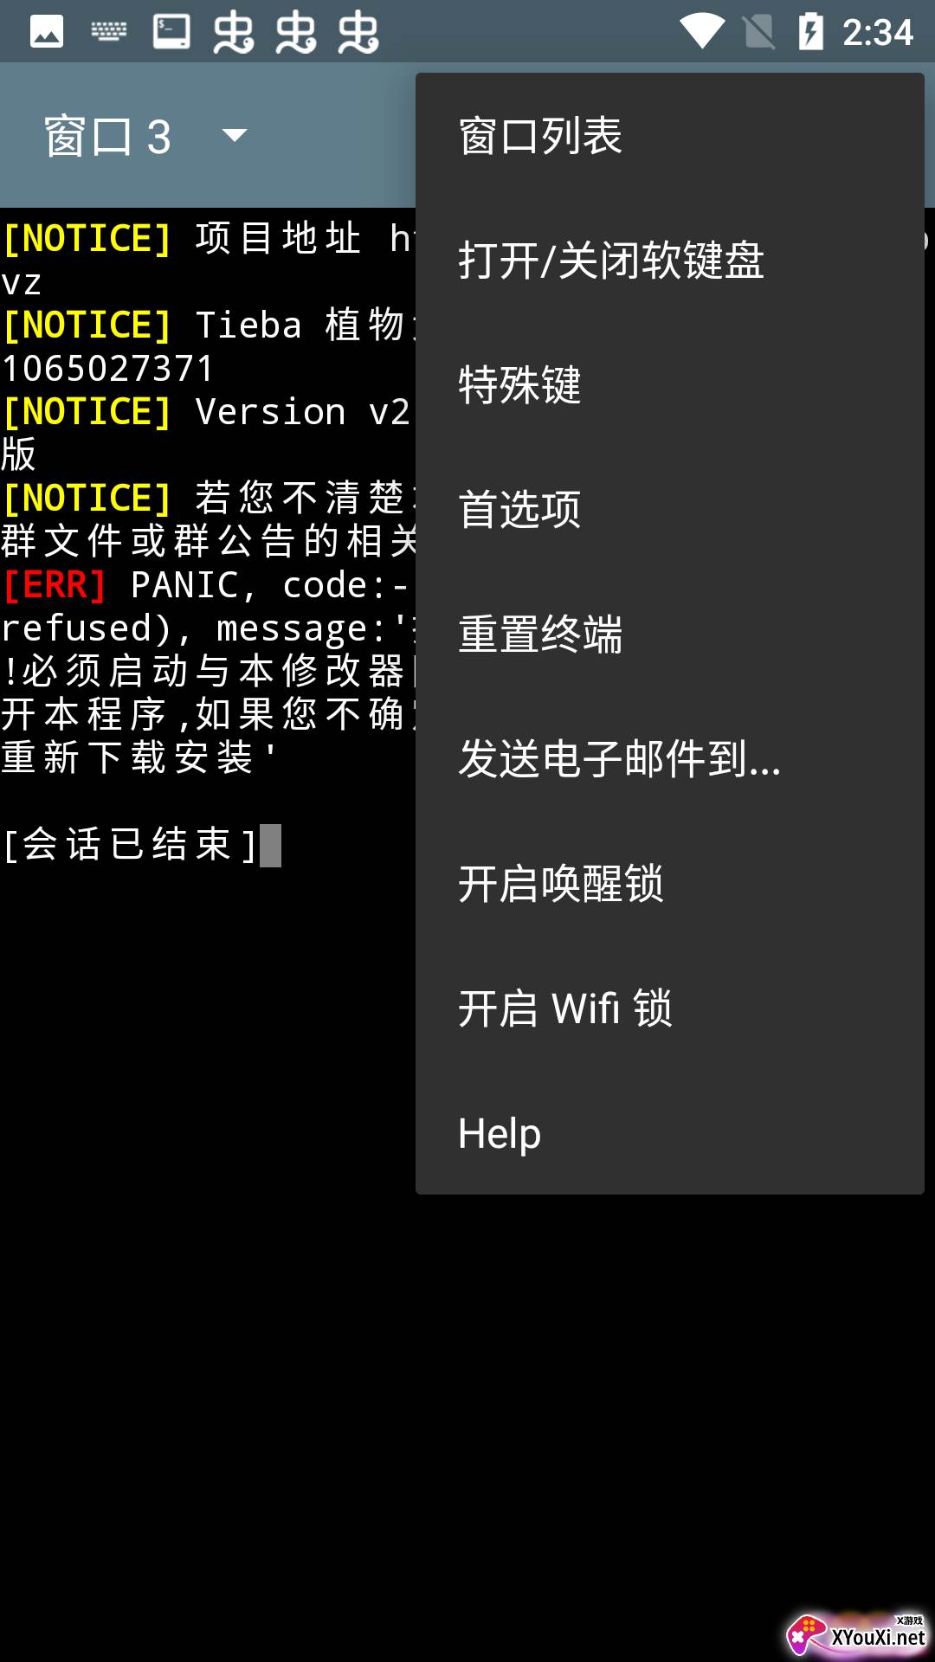Tap the terminal notification icon
Screen dimensions: 935x1662
click(x=171, y=32)
